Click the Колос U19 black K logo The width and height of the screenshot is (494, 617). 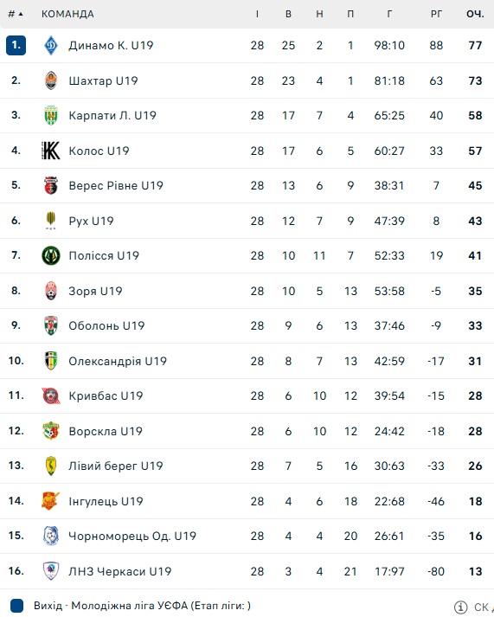click(51, 151)
